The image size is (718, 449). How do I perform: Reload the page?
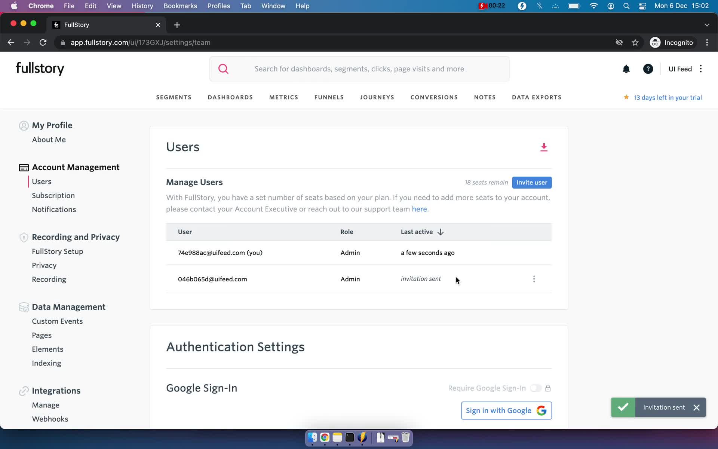coord(43,43)
